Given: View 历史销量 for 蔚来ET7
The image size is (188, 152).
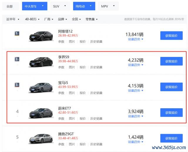Looking at the screenshot, I should click(x=96, y=119).
